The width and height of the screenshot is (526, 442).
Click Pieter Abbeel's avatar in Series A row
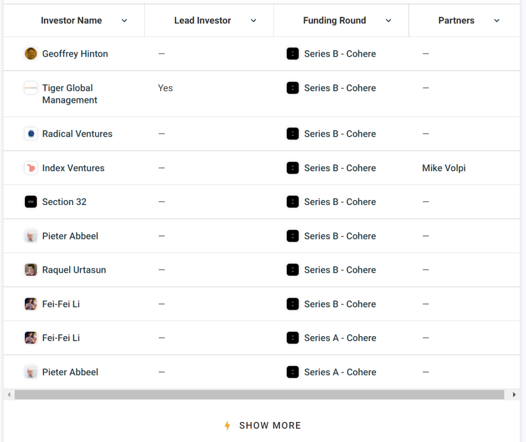(31, 372)
